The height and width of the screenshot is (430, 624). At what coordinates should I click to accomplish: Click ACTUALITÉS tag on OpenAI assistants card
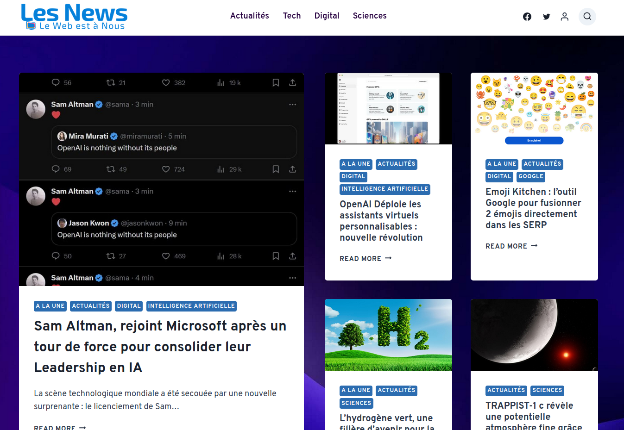click(397, 164)
